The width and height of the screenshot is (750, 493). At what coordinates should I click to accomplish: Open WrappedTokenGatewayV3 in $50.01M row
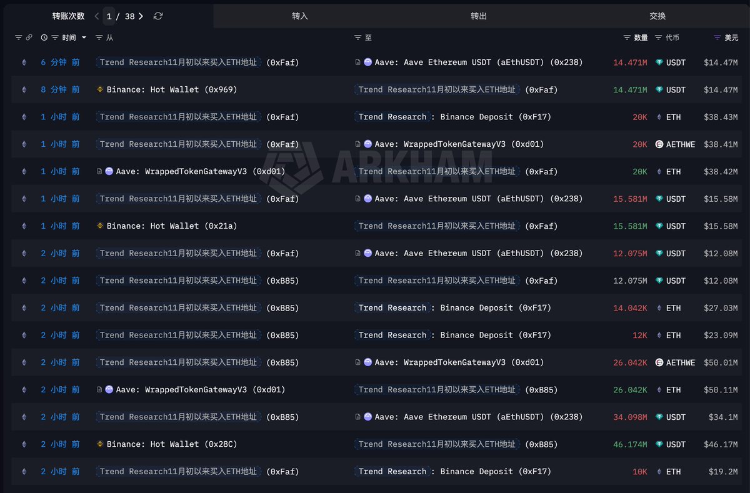click(x=459, y=362)
